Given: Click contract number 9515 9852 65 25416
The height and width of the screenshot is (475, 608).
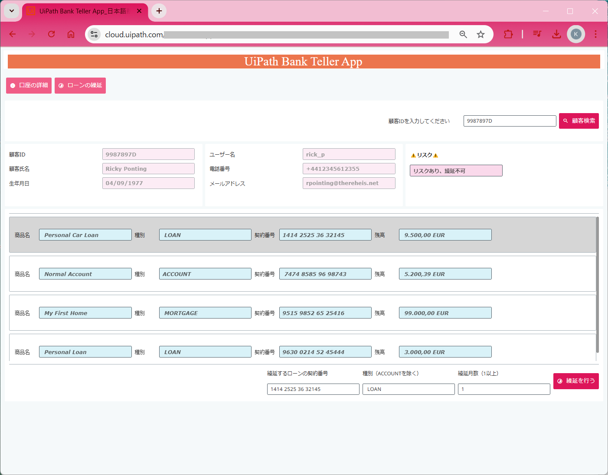Looking at the screenshot, I should click(x=325, y=313).
